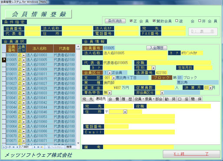The width and height of the screenshot is (223, 161).
Task: Click FAX番号 search condition field
Action: 174,33
